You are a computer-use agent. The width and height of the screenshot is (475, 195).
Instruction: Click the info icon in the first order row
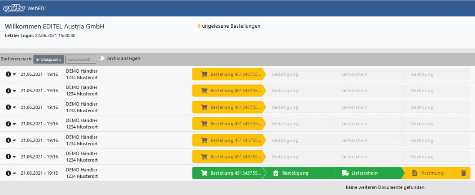pyautogui.click(x=8, y=74)
